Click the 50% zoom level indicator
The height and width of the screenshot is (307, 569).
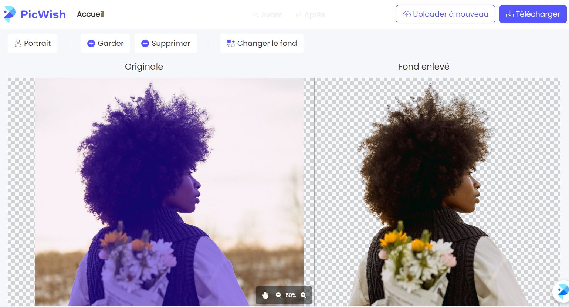tap(291, 295)
